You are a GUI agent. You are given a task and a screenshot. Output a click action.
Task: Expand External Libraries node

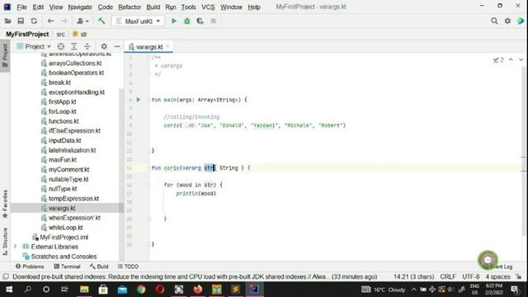tap(15, 247)
